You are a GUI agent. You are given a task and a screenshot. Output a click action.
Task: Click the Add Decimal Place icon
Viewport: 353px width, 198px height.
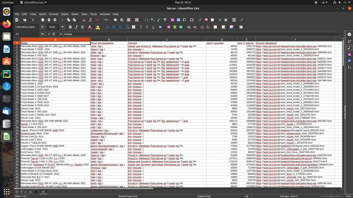click(188, 27)
